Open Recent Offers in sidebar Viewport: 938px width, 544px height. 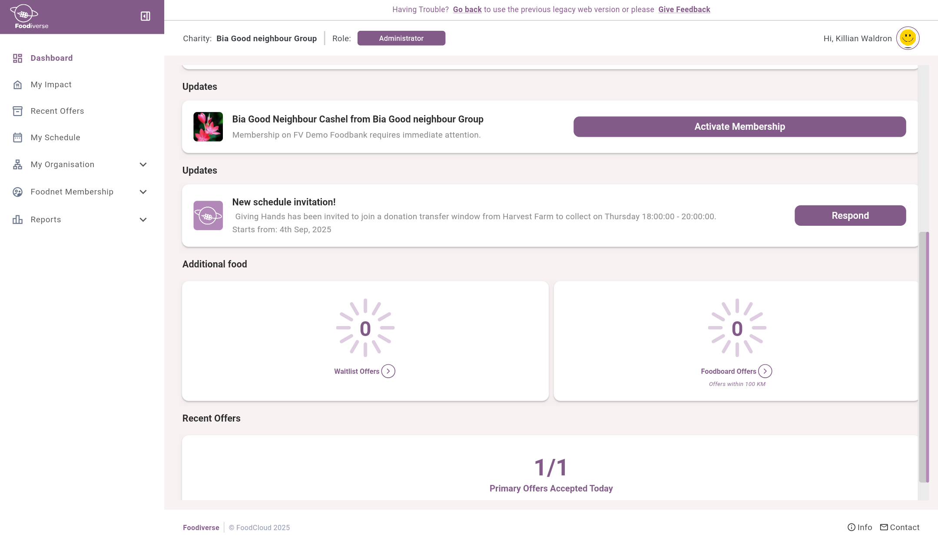(57, 111)
